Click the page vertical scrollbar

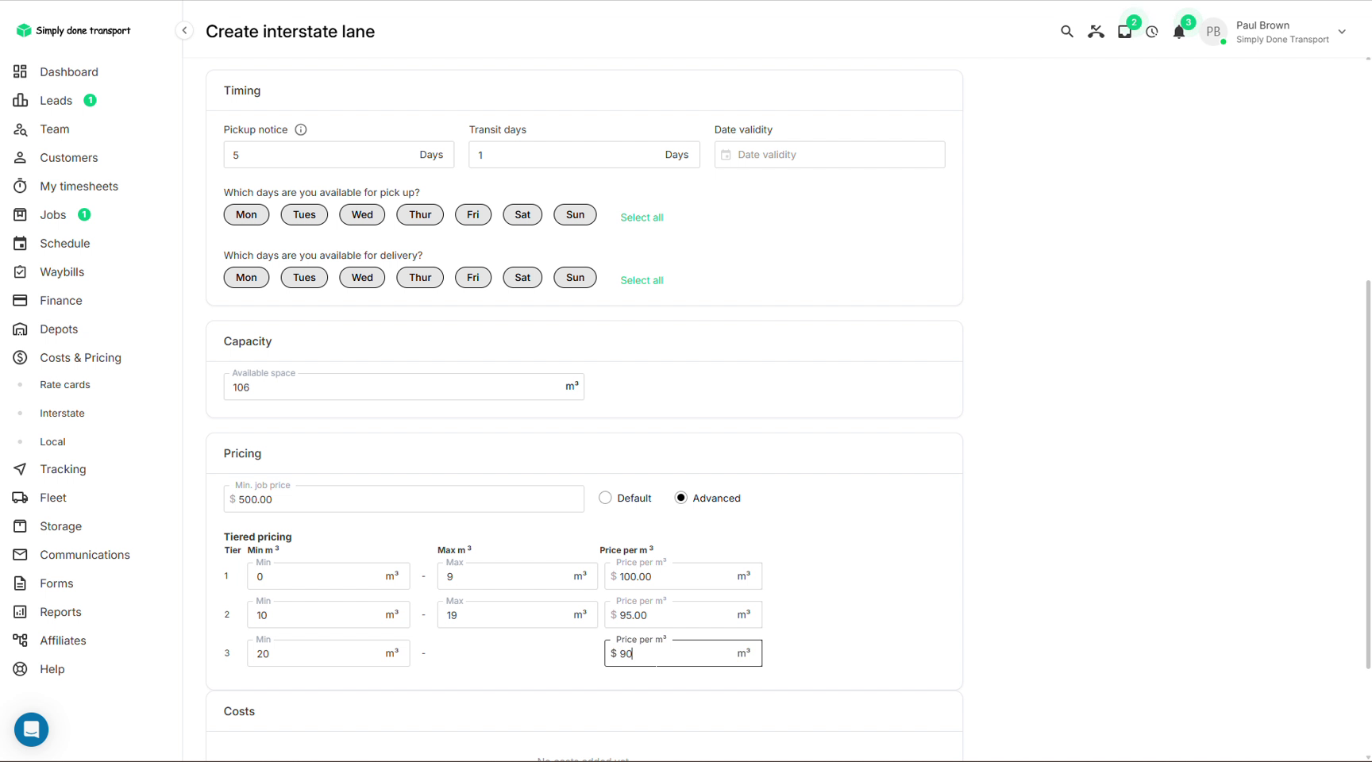1367,474
